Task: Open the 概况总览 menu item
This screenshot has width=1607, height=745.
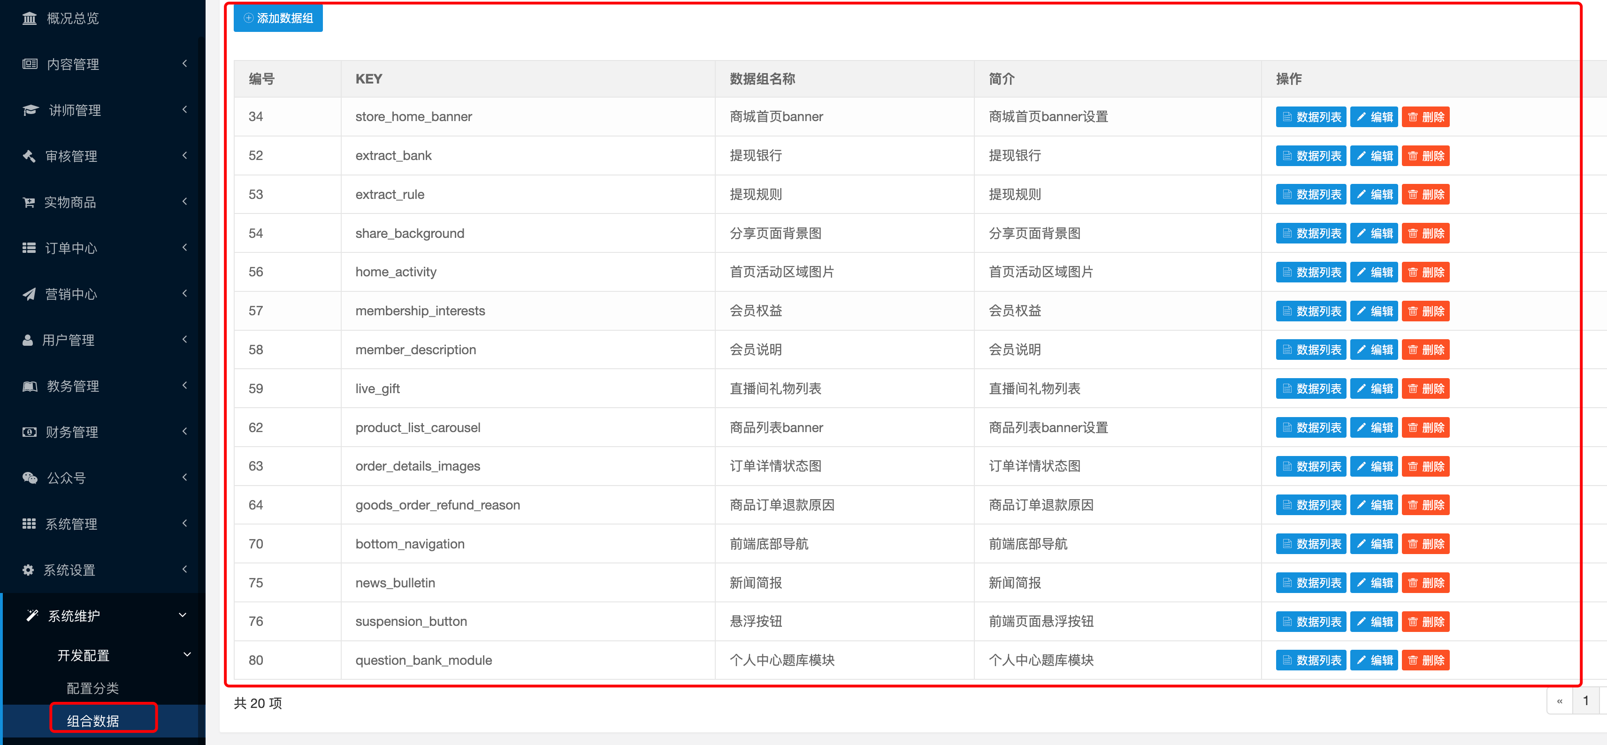Action: [102, 19]
